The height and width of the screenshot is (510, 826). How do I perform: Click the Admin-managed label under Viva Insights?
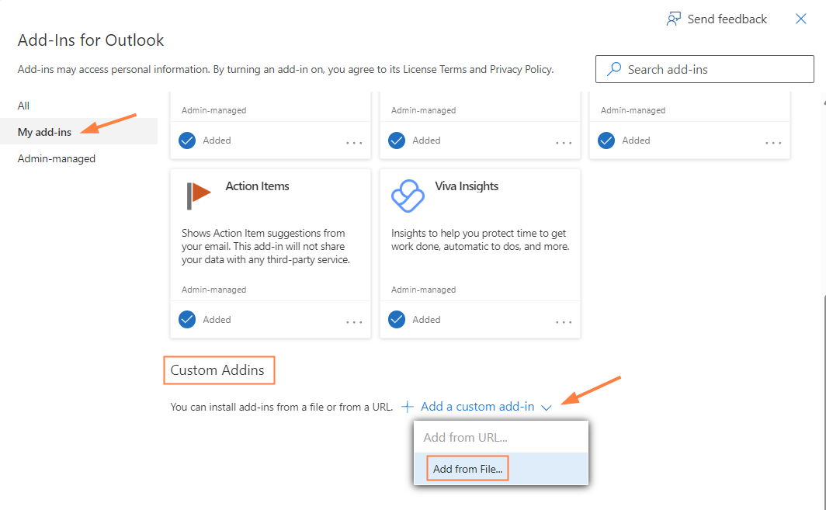[424, 290]
